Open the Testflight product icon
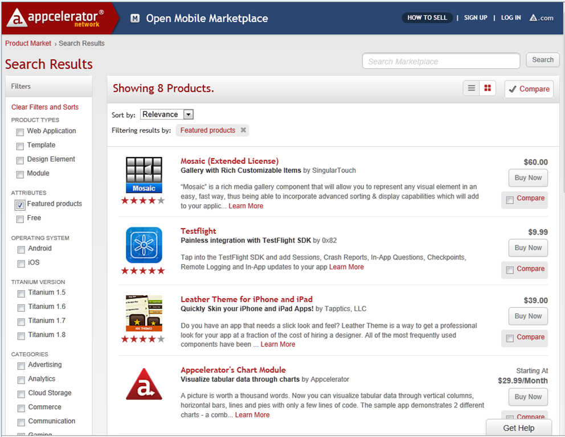This screenshot has height=437, width=565. click(x=144, y=245)
